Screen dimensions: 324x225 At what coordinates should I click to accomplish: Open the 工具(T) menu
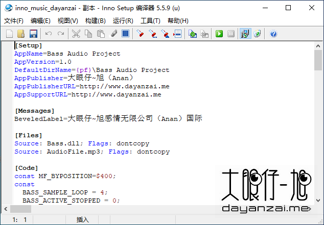coord(150,21)
